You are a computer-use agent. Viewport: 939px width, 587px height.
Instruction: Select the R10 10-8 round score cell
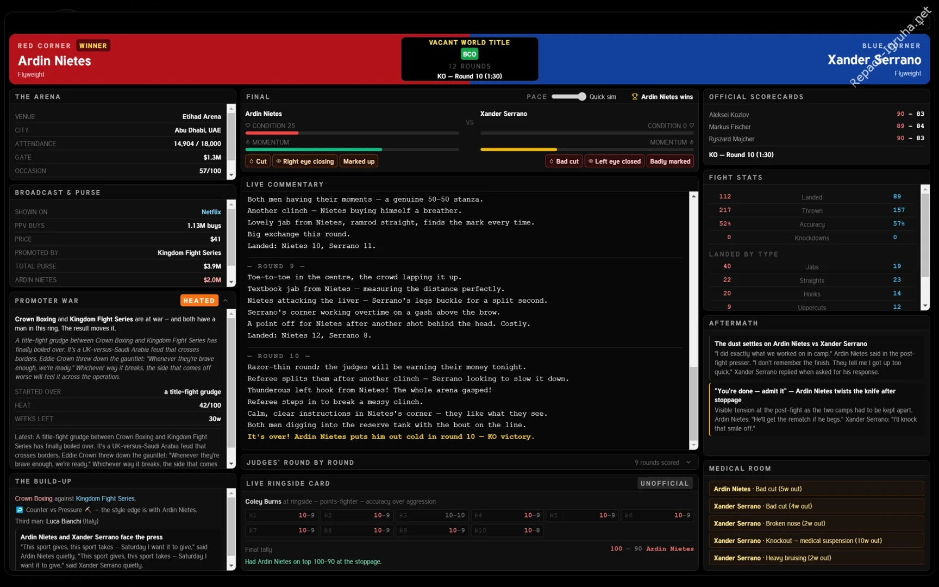coord(506,530)
